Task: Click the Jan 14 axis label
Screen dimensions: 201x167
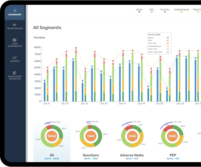Action: coord(104,103)
